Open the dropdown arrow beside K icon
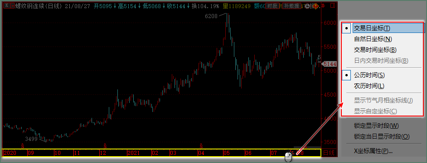This screenshot has height=163, width=427. pyautogui.click(x=13, y=6)
